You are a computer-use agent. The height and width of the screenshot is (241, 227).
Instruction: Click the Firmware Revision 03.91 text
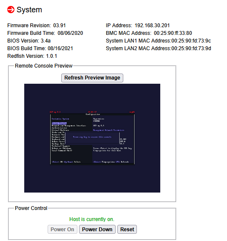click(37, 26)
